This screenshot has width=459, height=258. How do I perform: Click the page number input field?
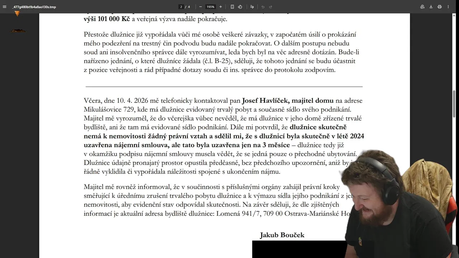182,7
